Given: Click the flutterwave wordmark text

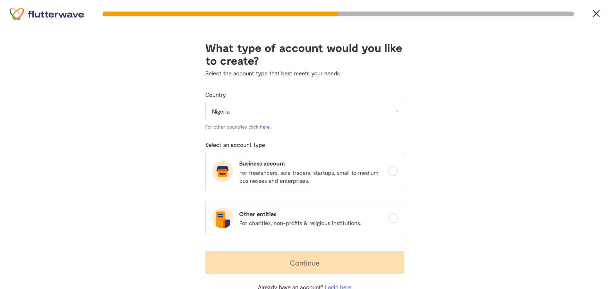Looking at the screenshot, I should point(56,14).
